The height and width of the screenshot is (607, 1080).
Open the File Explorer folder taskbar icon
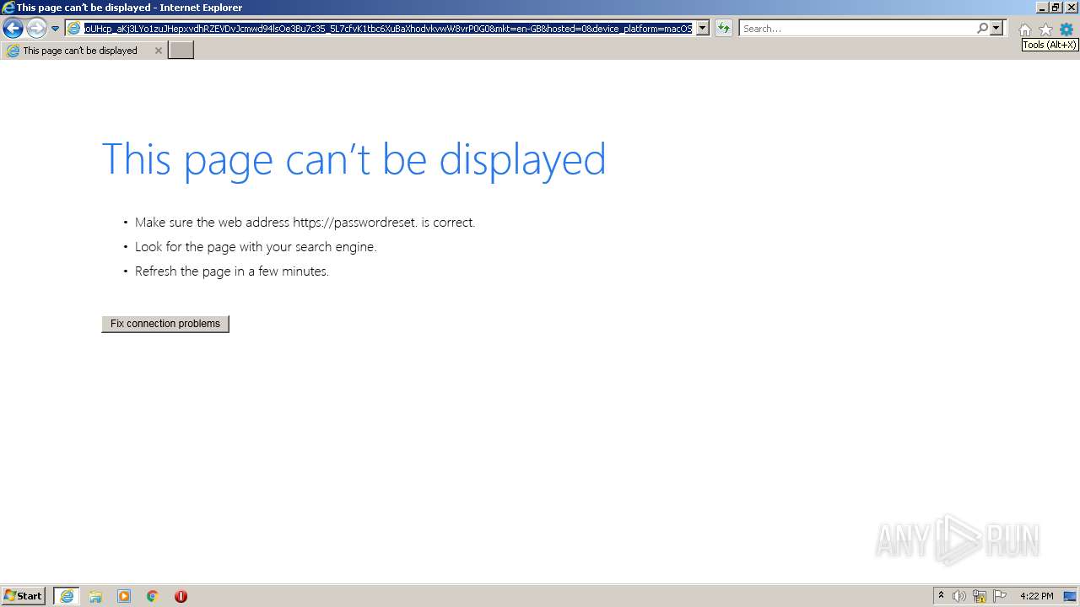(x=95, y=596)
